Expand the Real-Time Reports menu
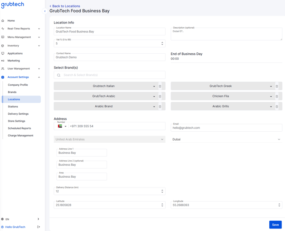This screenshot has width=285, height=231. click(39, 29)
